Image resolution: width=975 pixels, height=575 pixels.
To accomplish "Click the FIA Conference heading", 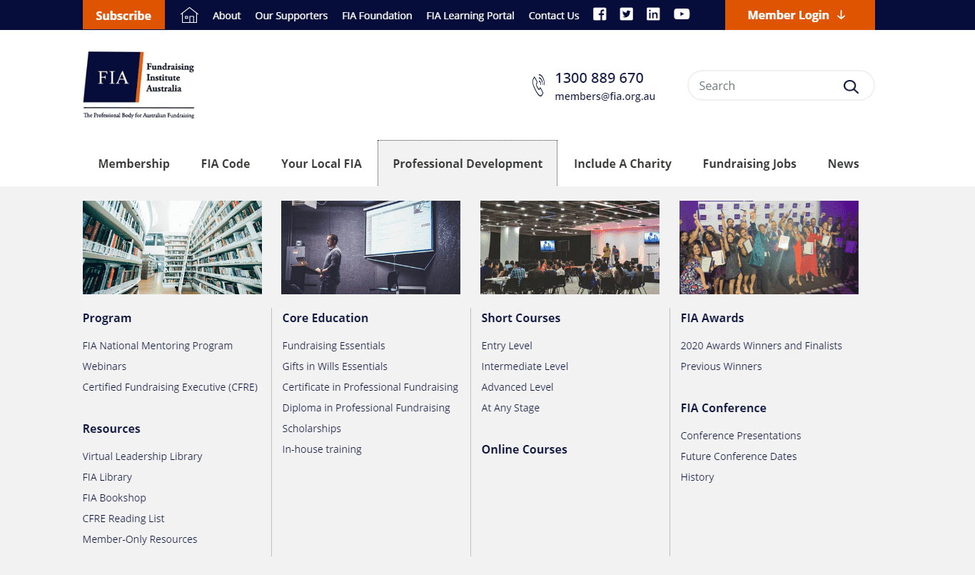I will click(x=724, y=408).
